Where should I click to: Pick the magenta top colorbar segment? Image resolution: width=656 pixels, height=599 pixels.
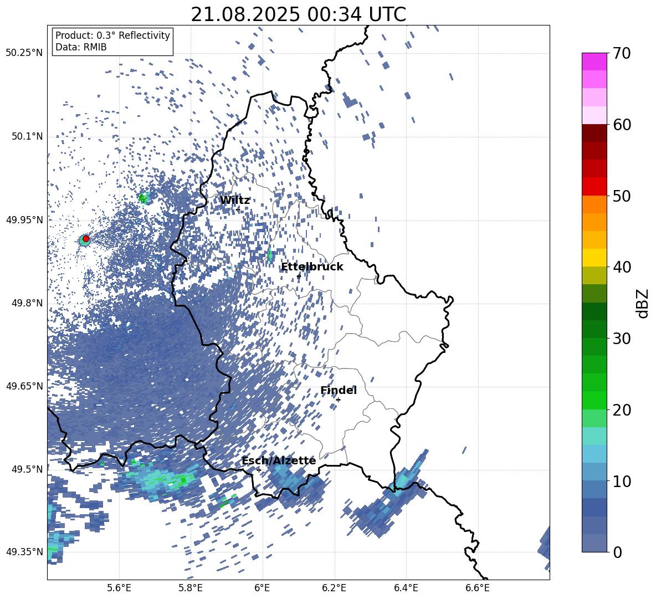pos(594,62)
